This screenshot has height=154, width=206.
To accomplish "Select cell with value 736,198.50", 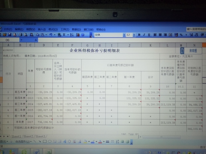I will tap(44, 122).
